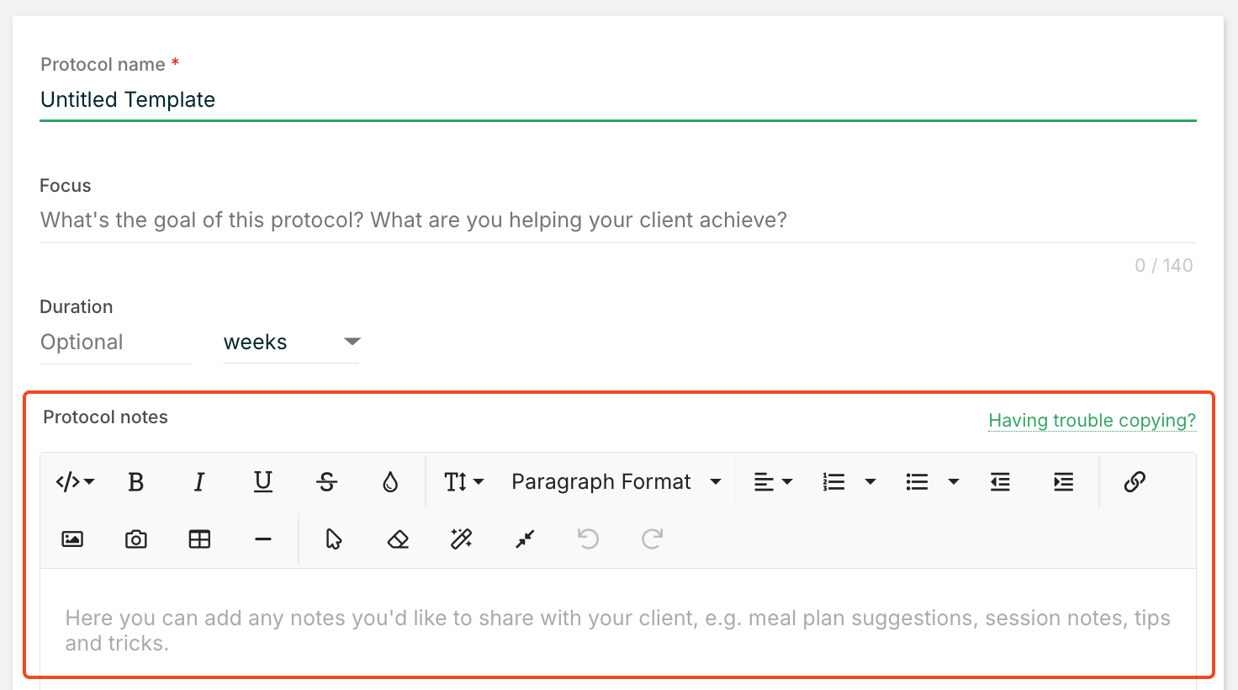Click the magic wand toolbar icon
This screenshot has height=690, width=1238.
(462, 539)
